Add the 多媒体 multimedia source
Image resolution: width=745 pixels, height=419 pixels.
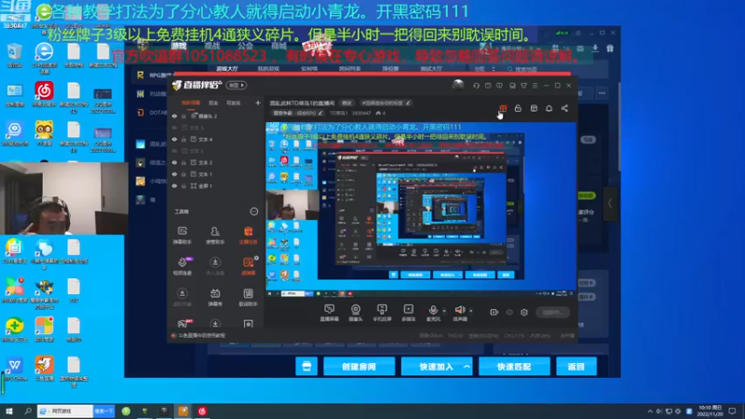408,313
